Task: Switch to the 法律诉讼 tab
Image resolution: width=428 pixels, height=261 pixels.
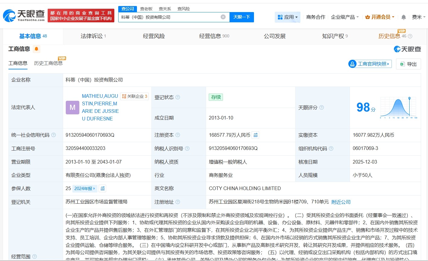Action: pyautogui.click(x=91, y=36)
